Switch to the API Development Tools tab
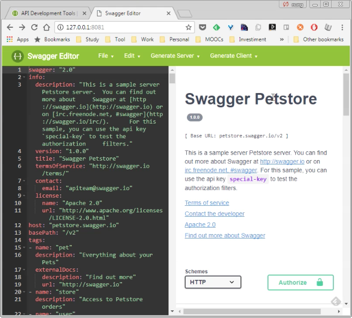 point(48,14)
